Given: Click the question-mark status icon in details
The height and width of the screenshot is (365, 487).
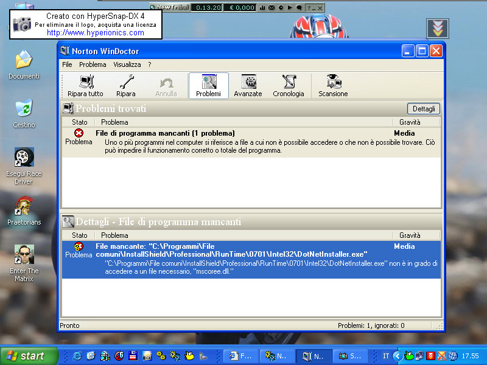Looking at the screenshot, I should (x=79, y=246).
